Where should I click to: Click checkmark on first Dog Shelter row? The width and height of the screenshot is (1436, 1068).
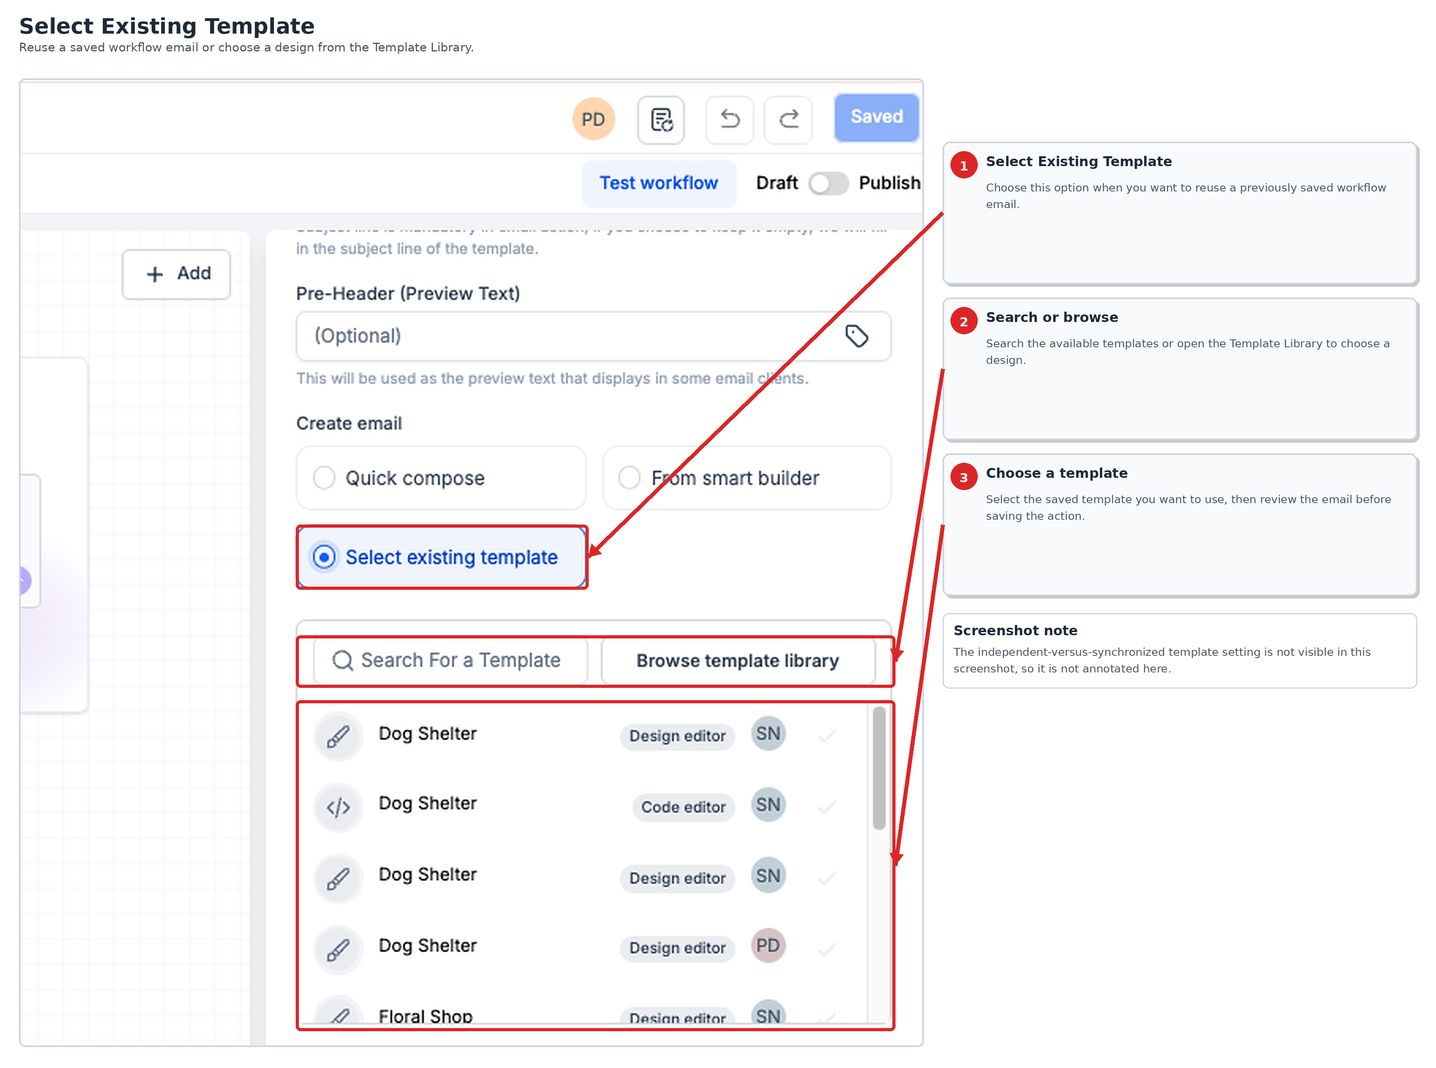[x=827, y=736]
